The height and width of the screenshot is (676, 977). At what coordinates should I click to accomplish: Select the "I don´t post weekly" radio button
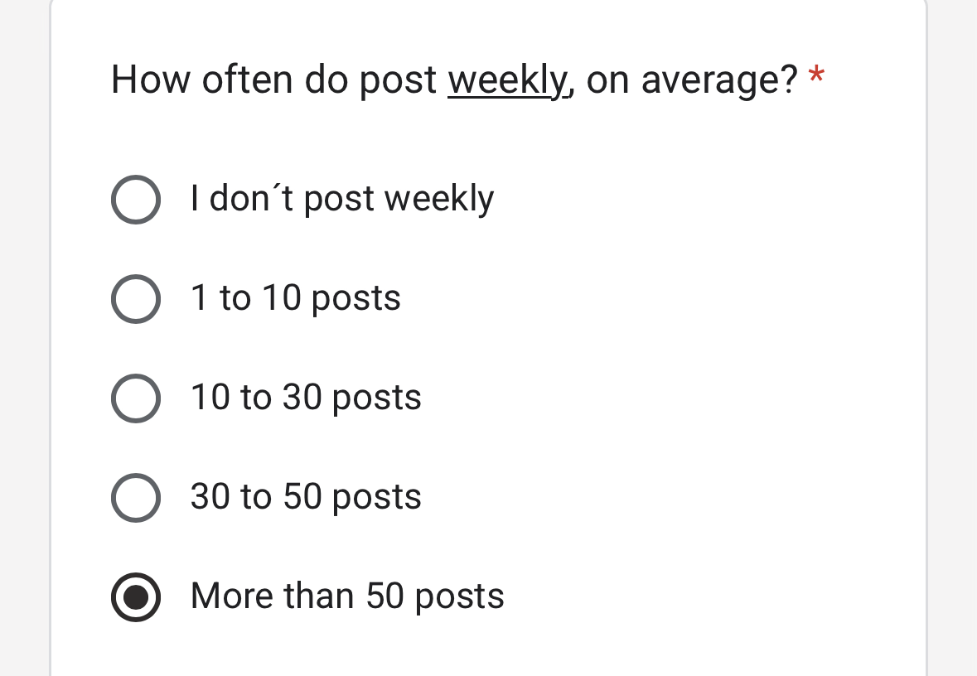[x=135, y=200]
